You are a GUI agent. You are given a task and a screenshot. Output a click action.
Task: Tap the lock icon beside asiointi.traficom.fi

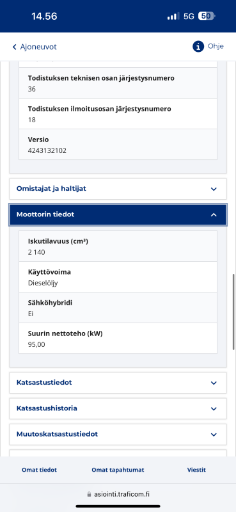89,494
